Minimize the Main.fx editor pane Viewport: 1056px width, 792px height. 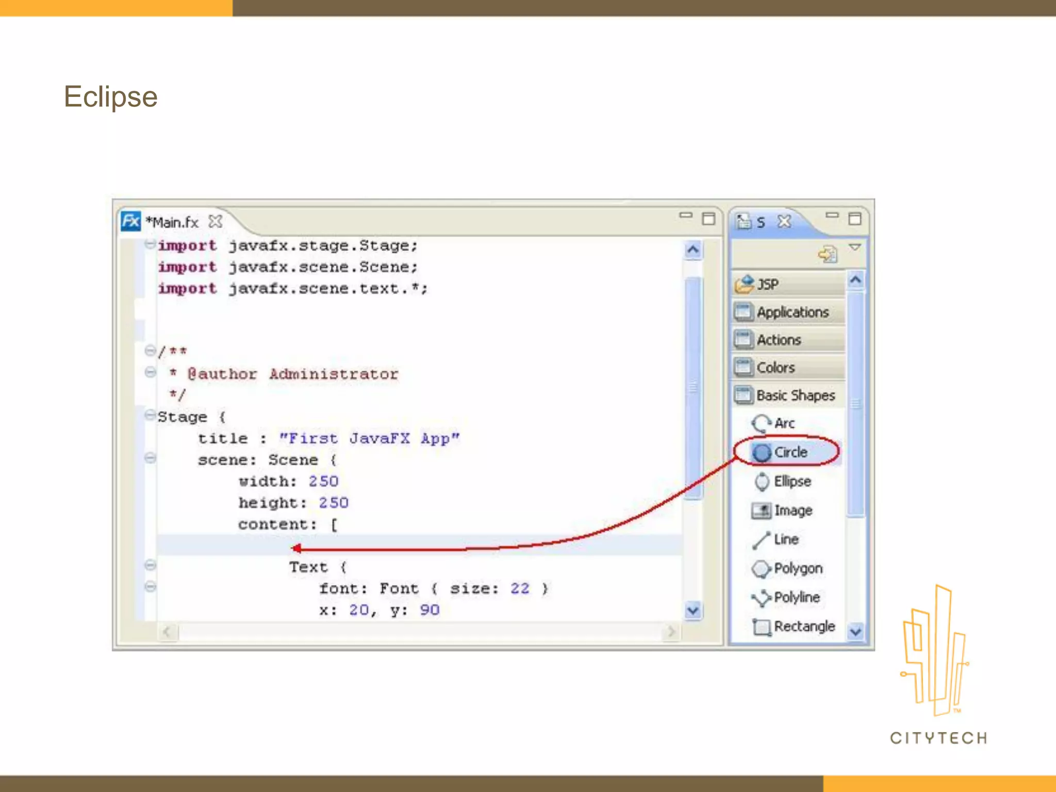[x=686, y=216]
